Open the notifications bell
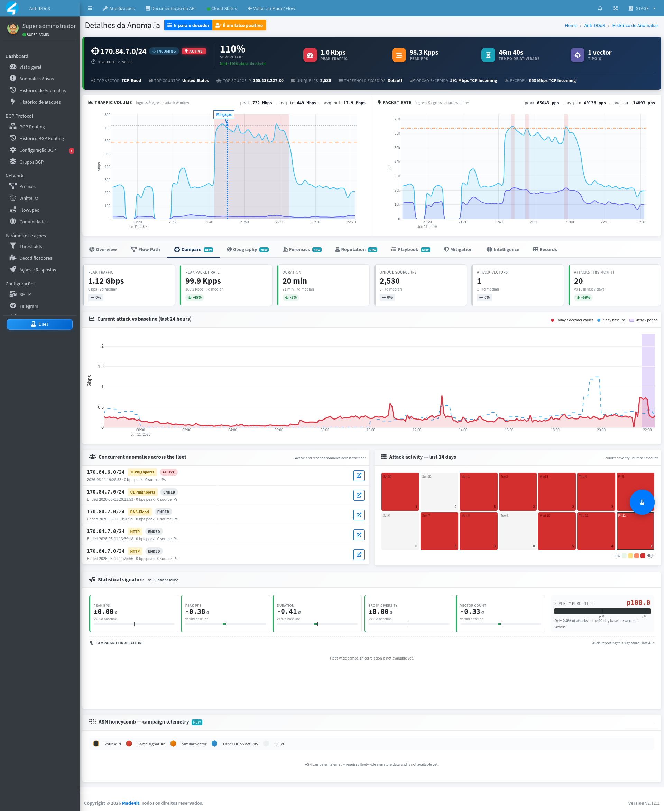 pos(600,8)
